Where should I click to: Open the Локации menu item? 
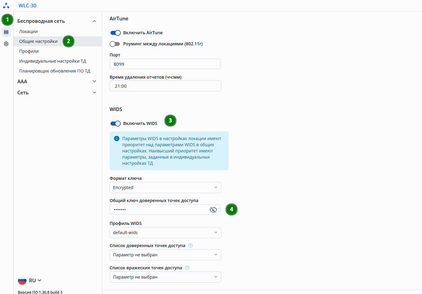[28, 31]
